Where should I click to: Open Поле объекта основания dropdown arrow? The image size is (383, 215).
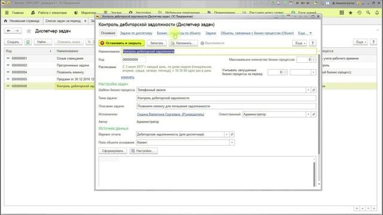click(232, 142)
